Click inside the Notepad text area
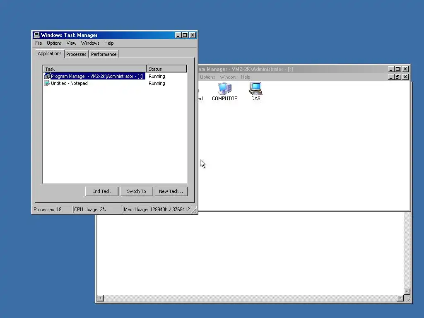 250,254
